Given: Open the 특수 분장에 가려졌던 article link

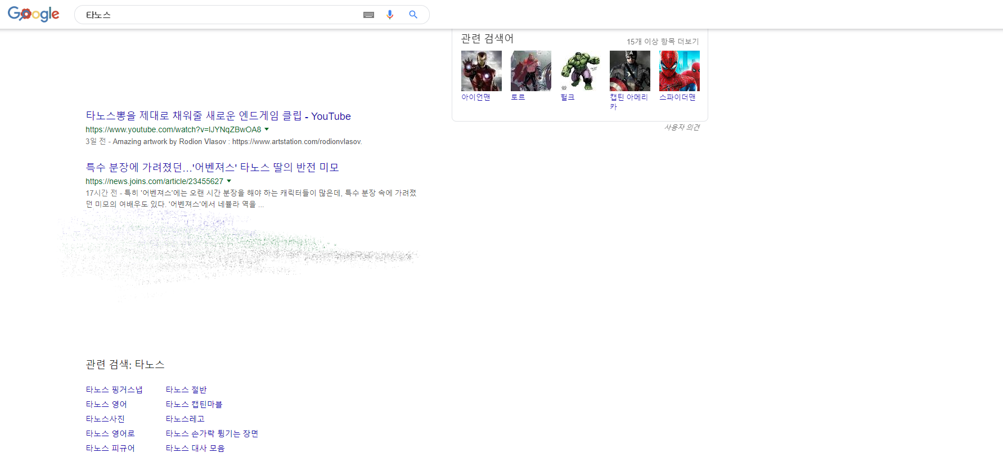Looking at the screenshot, I should coord(212,167).
